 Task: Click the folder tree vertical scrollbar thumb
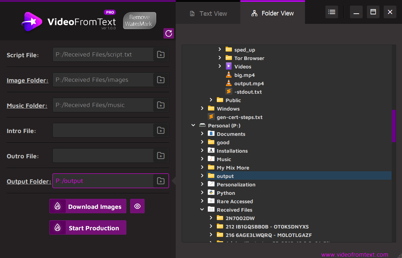[394, 126]
